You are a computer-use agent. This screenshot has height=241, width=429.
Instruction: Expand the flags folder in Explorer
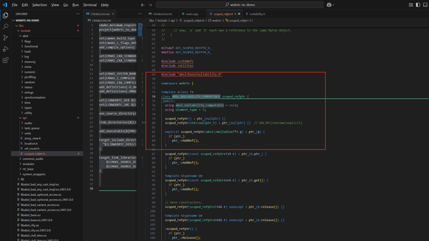pos(27,41)
